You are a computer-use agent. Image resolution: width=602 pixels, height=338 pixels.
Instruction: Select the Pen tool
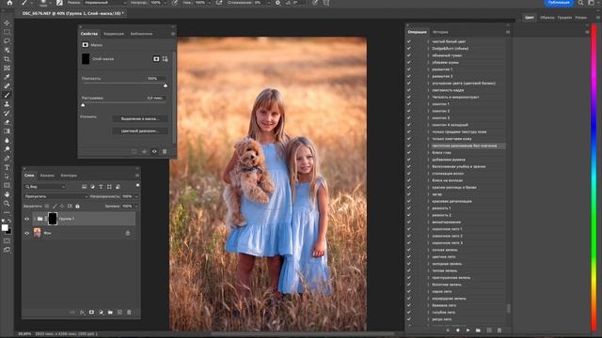pos(7,159)
